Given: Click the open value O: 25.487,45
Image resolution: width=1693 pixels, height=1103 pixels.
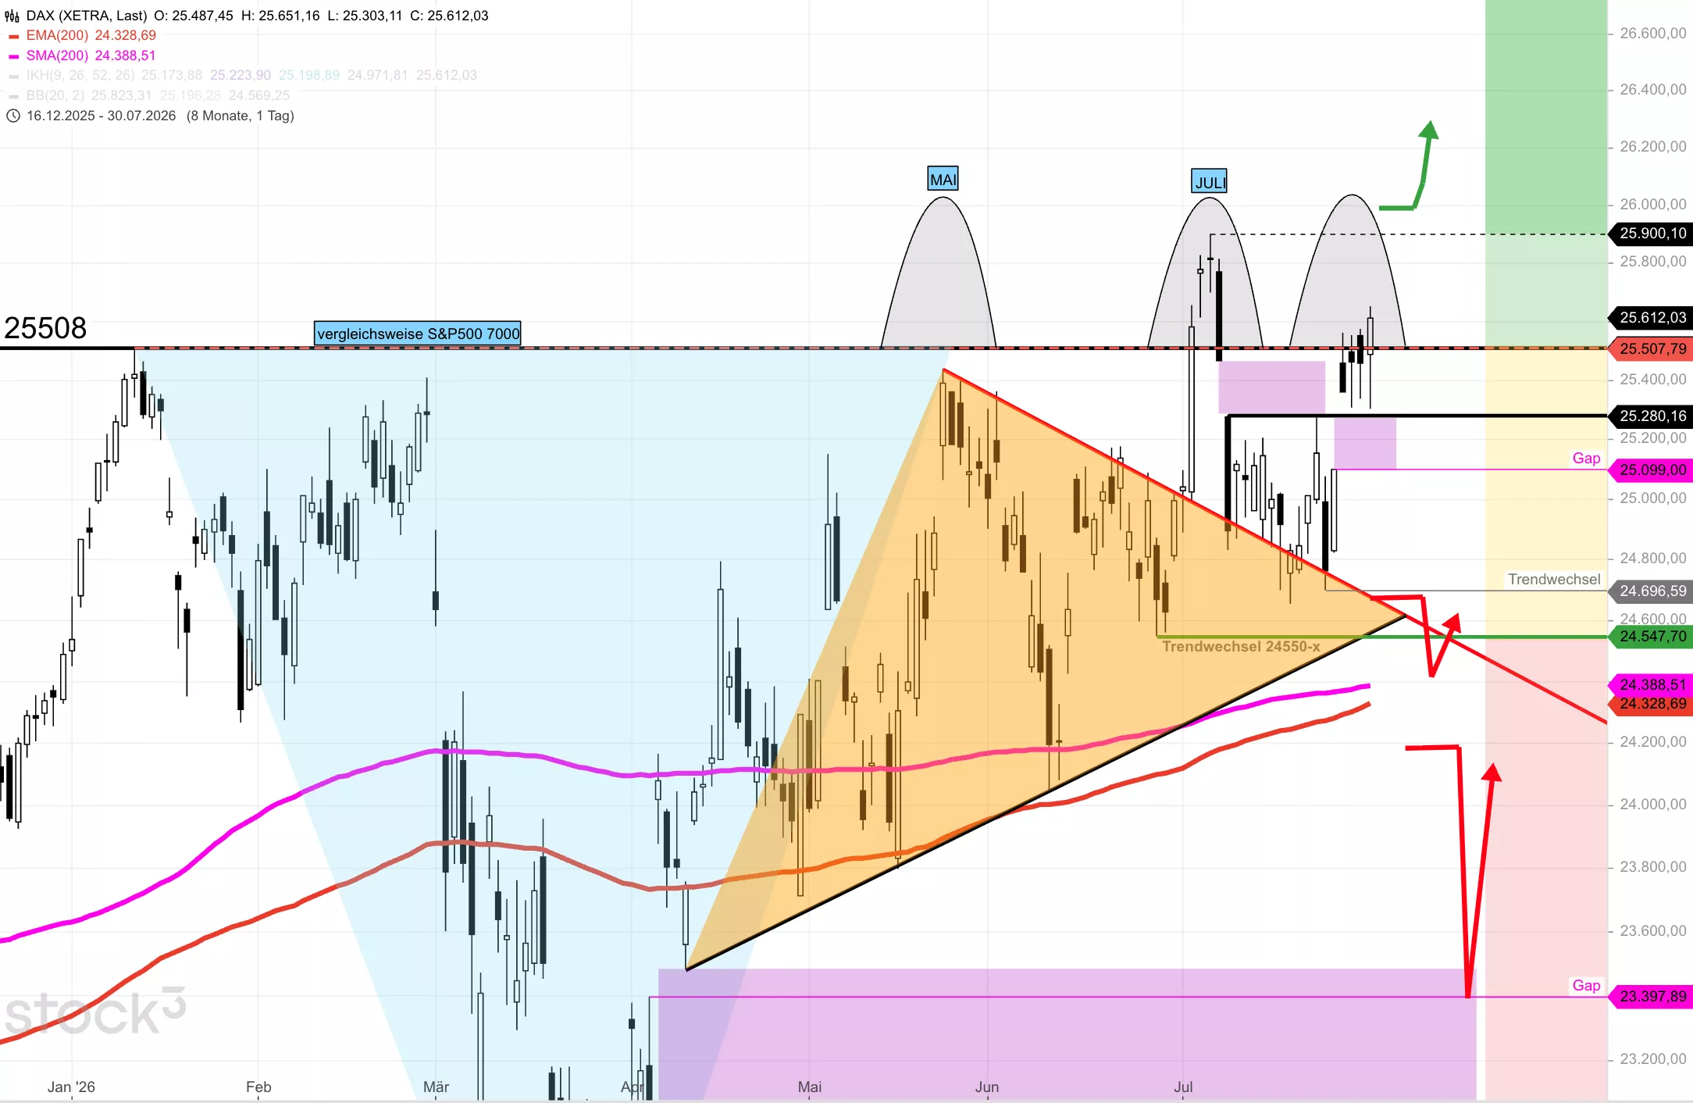Looking at the screenshot, I should [194, 16].
